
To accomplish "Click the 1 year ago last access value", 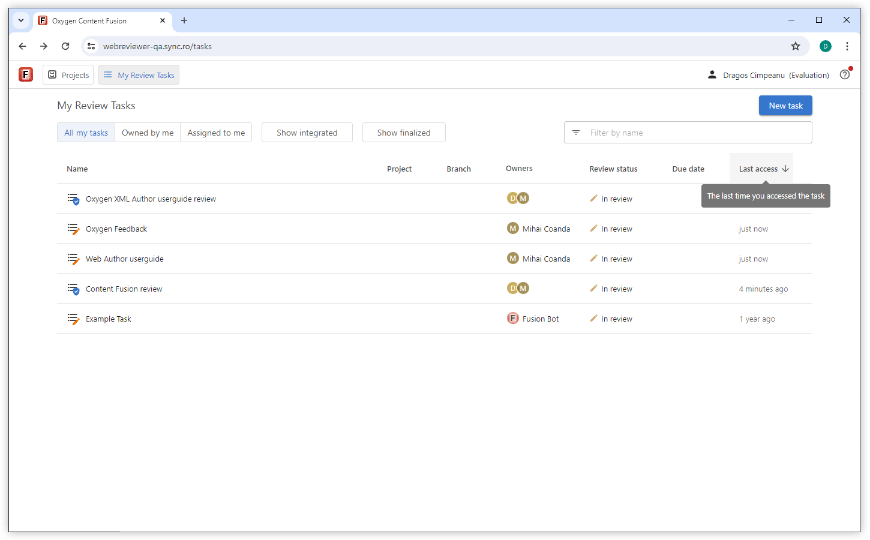I will click(757, 319).
